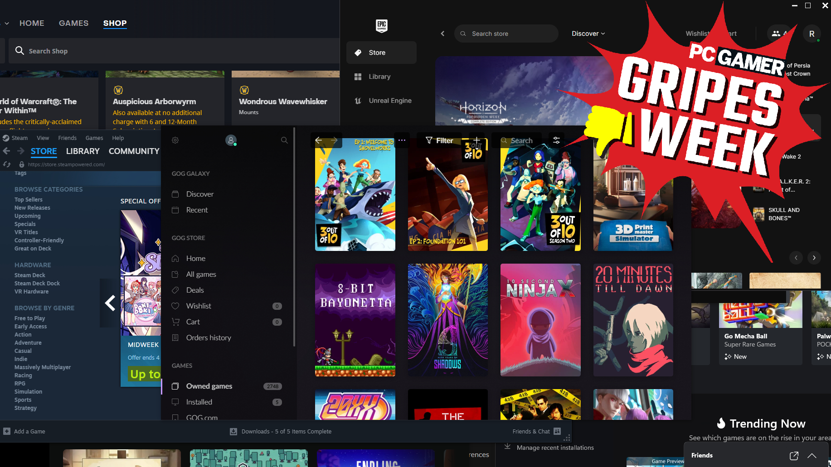The height and width of the screenshot is (467, 831).
Task: Open view customization sliders icon in GOG Galaxy
Action: point(556,140)
